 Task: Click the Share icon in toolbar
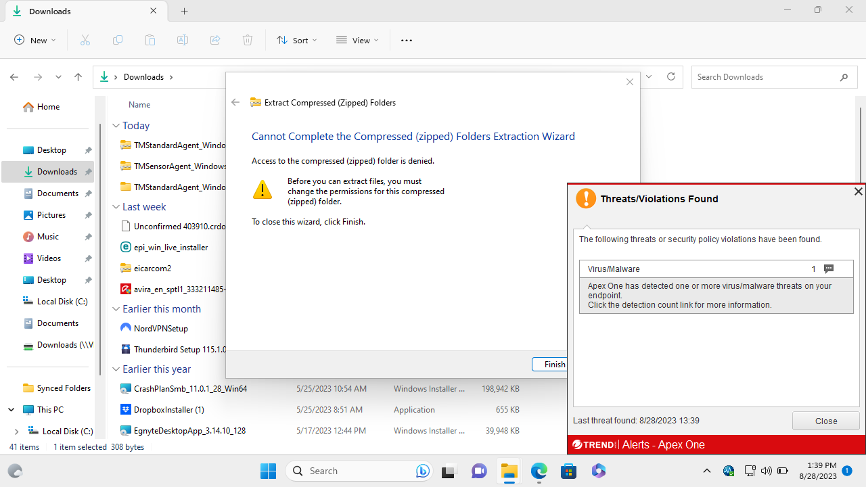(215, 41)
